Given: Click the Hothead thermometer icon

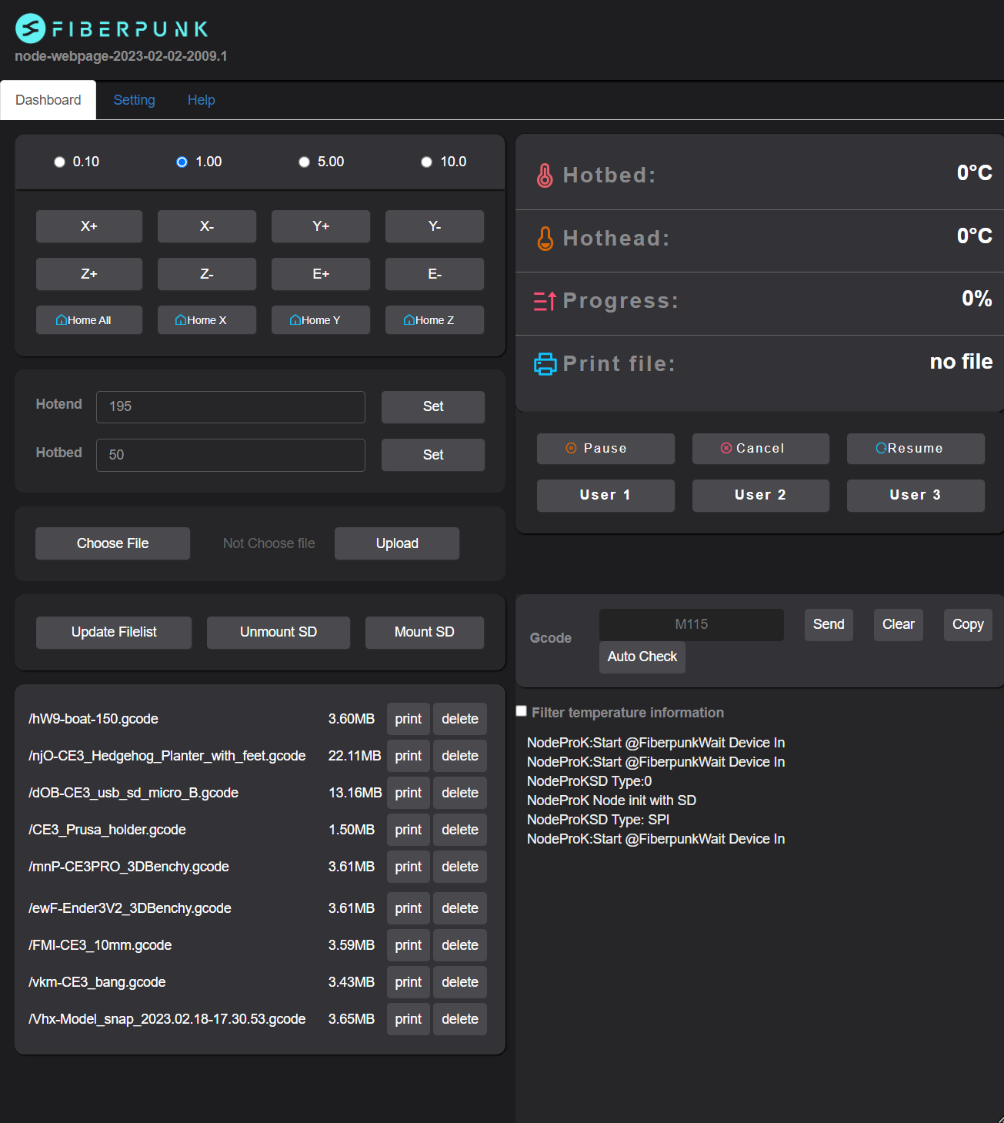Looking at the screenshot, I should coord(544,238).
